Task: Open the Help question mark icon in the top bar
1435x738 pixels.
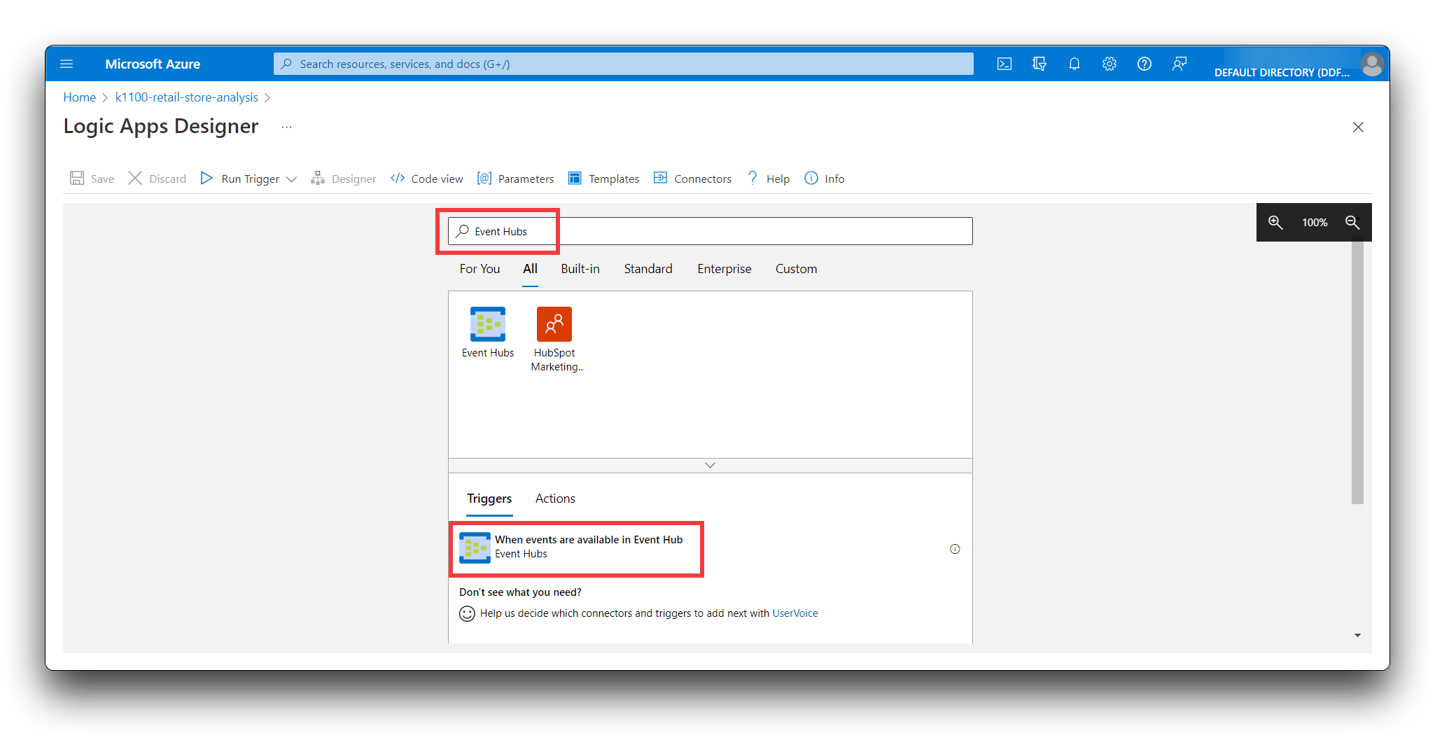Action: coord(1144,64)
